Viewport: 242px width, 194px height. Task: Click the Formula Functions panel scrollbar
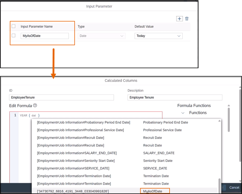click(x=229, y=120)
